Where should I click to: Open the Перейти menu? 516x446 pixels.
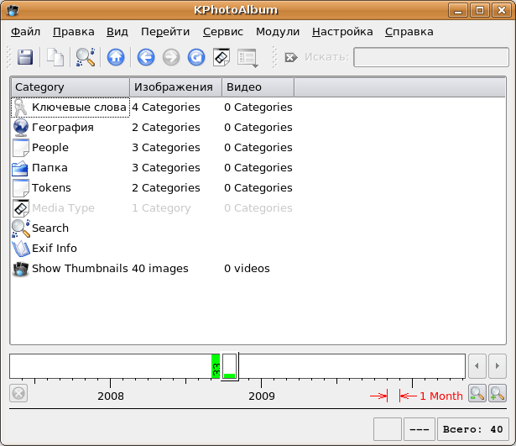pyautogui.click(x=165, y=32)
